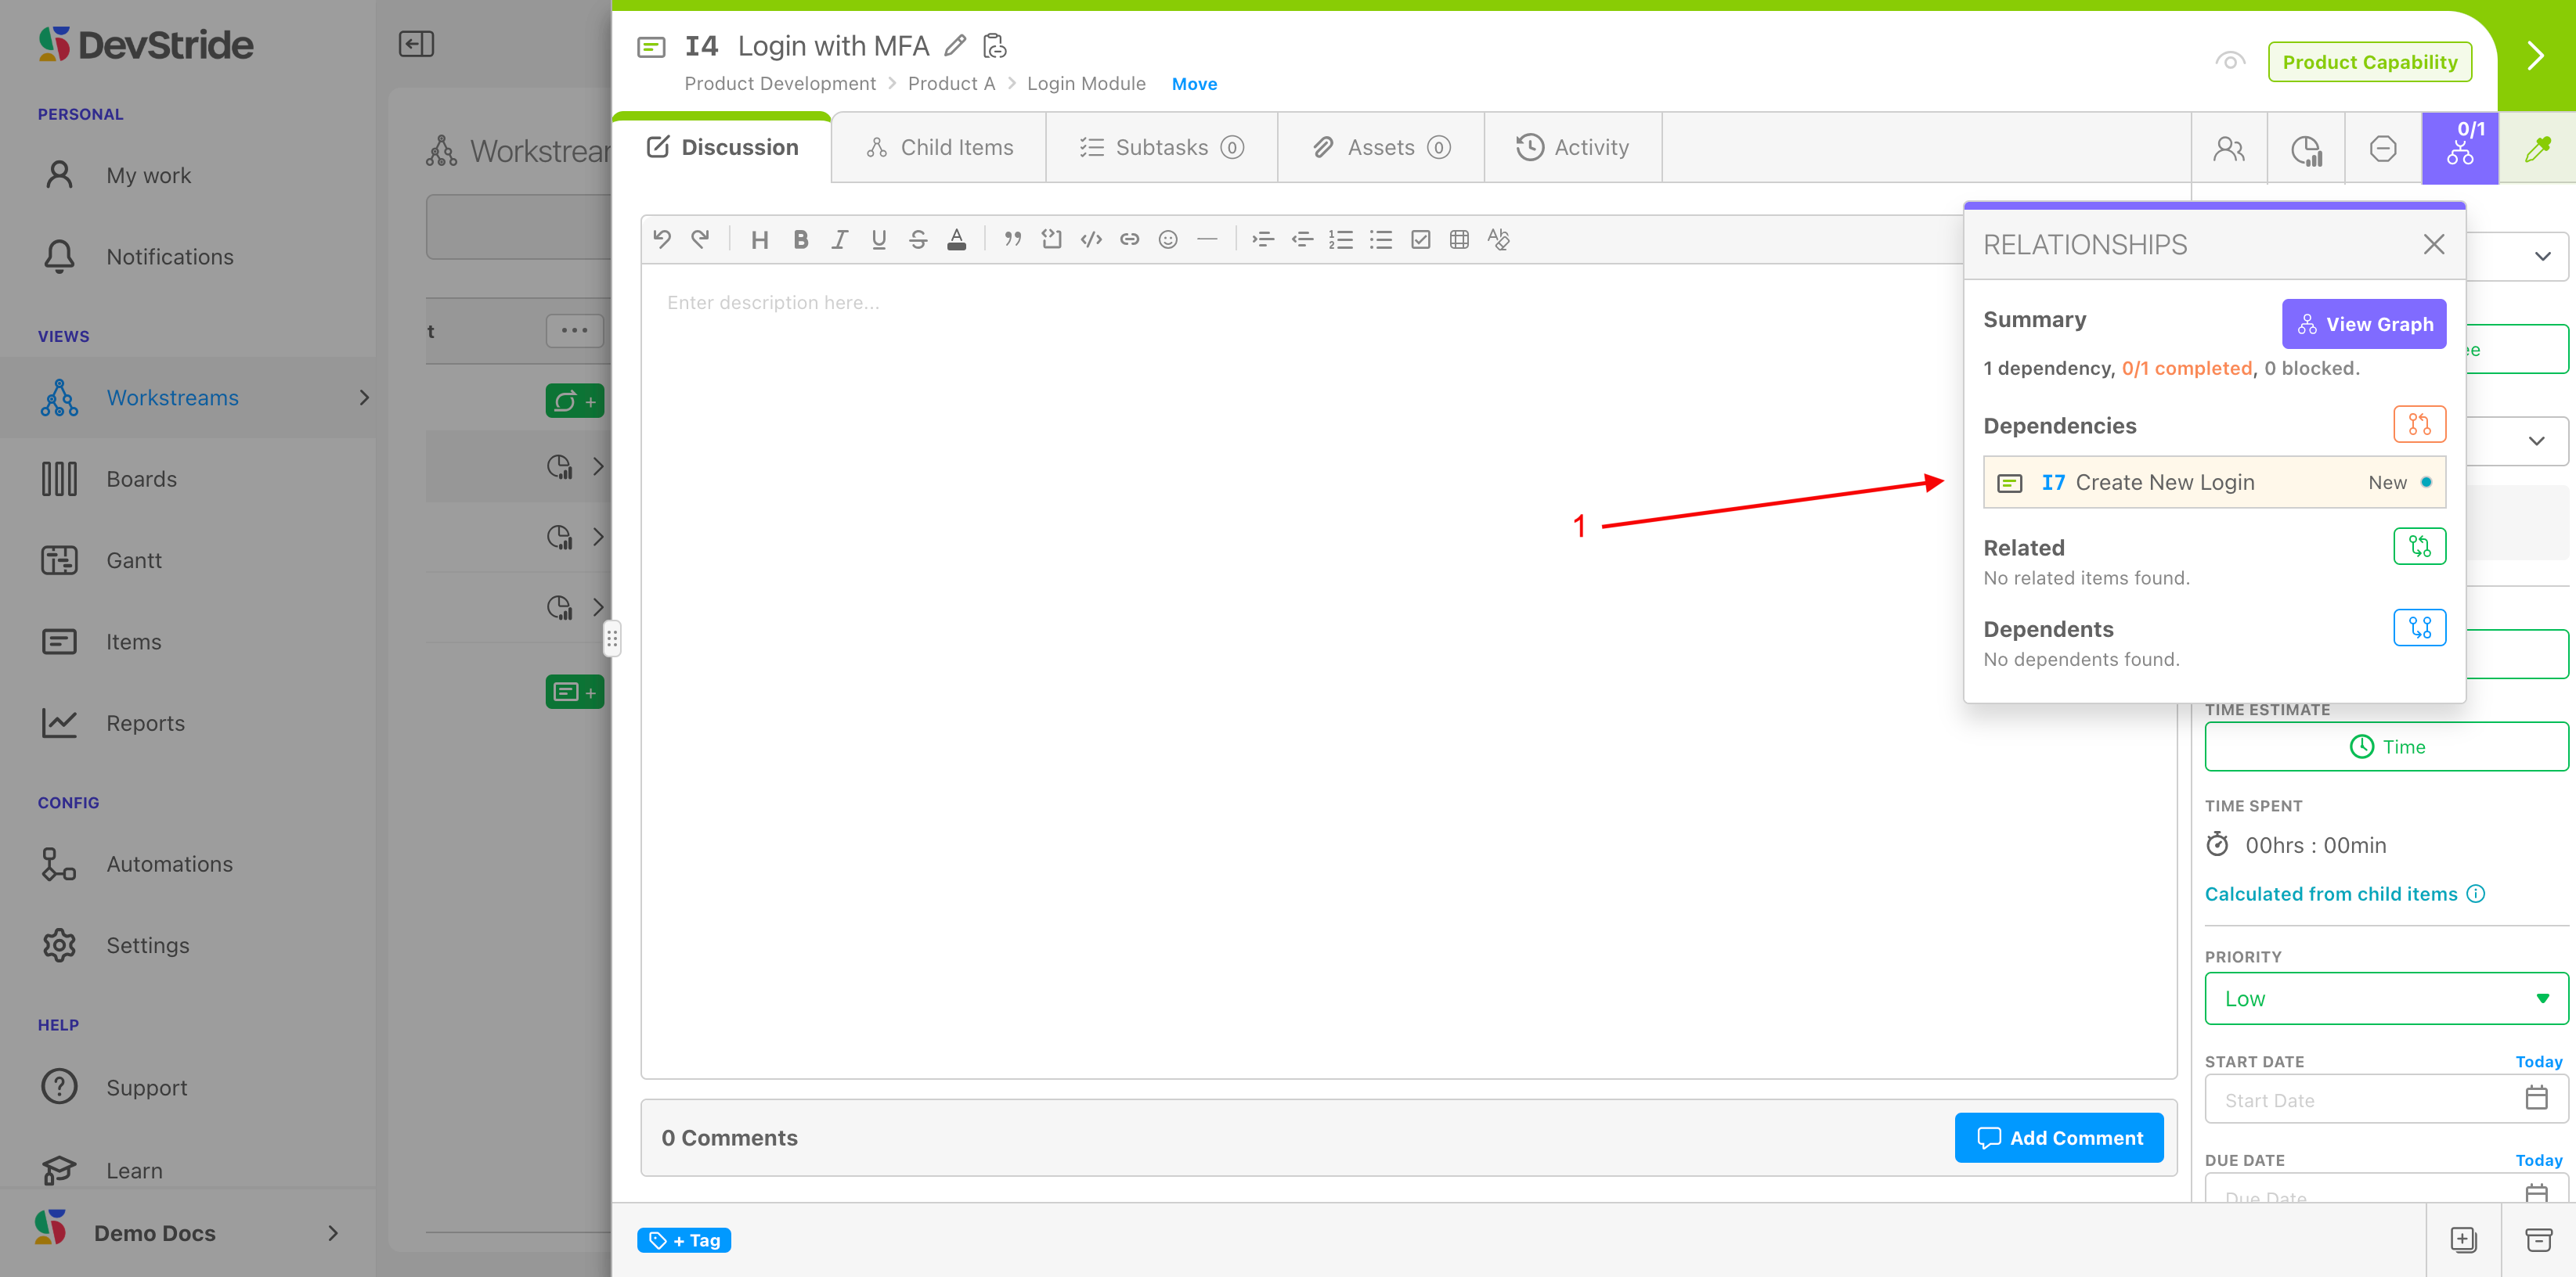Insert a checkbox list from the toolbar
The image size is (2576, 1277).
(x=1420, y=239)
